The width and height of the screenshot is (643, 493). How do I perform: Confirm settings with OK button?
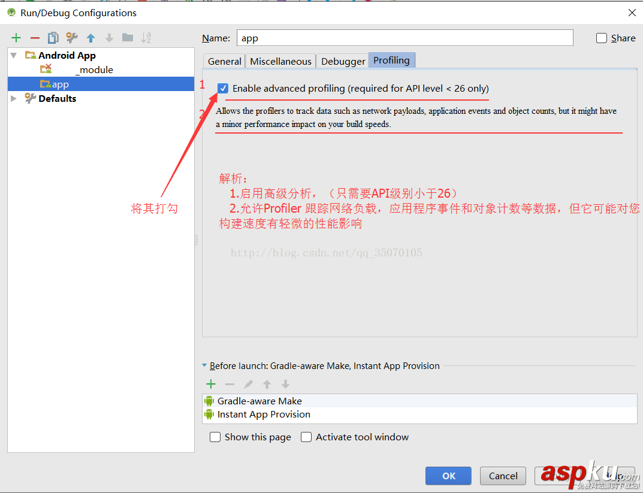coord(448,476)
